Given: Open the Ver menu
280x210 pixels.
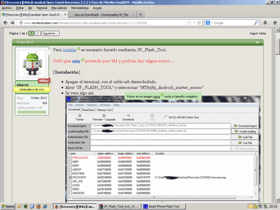Looking at the screenshot, I should point(30,8).
